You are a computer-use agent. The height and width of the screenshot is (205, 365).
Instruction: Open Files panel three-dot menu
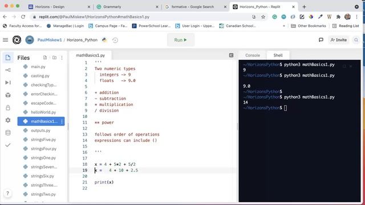(62, 58)
